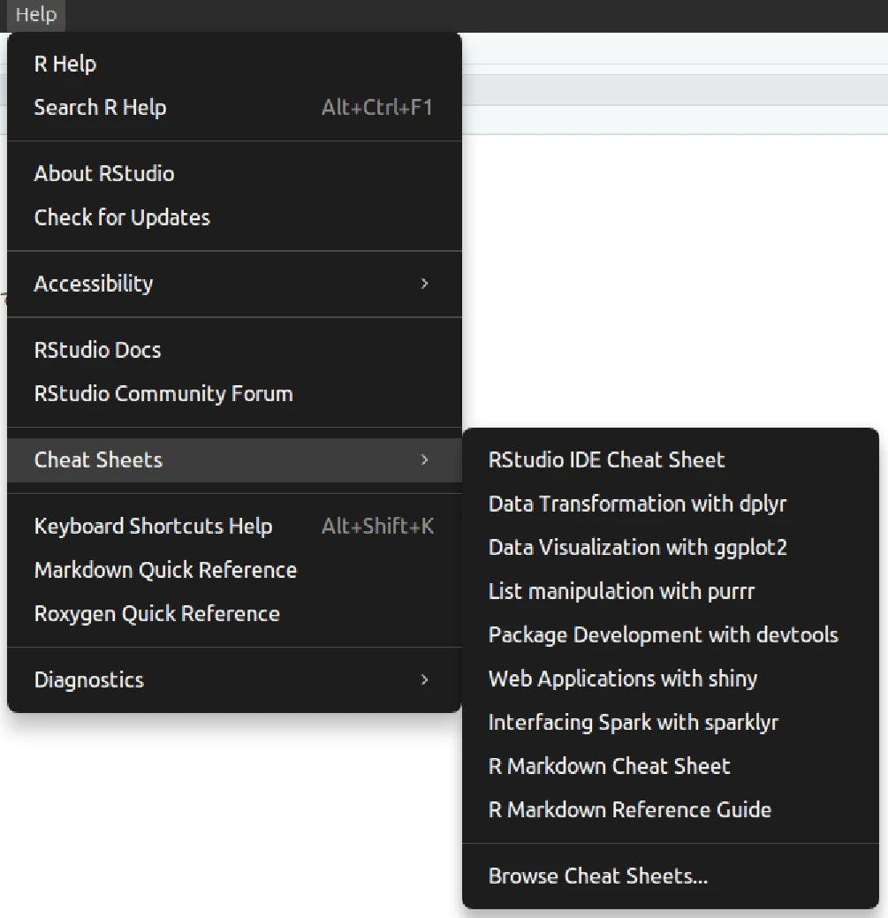Select Data Transformation with dplyr

click(671, 505)
